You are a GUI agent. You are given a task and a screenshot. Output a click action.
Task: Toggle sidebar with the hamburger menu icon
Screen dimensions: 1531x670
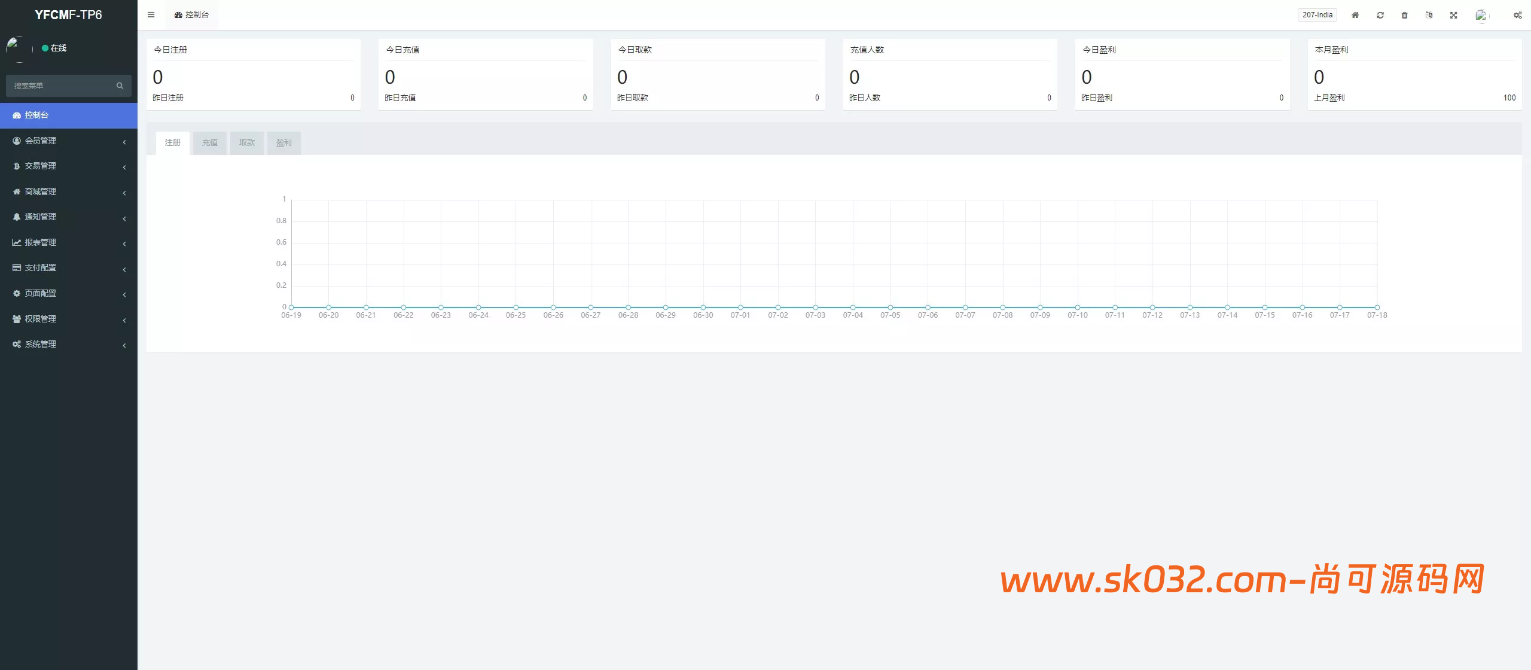pos(151,15)
